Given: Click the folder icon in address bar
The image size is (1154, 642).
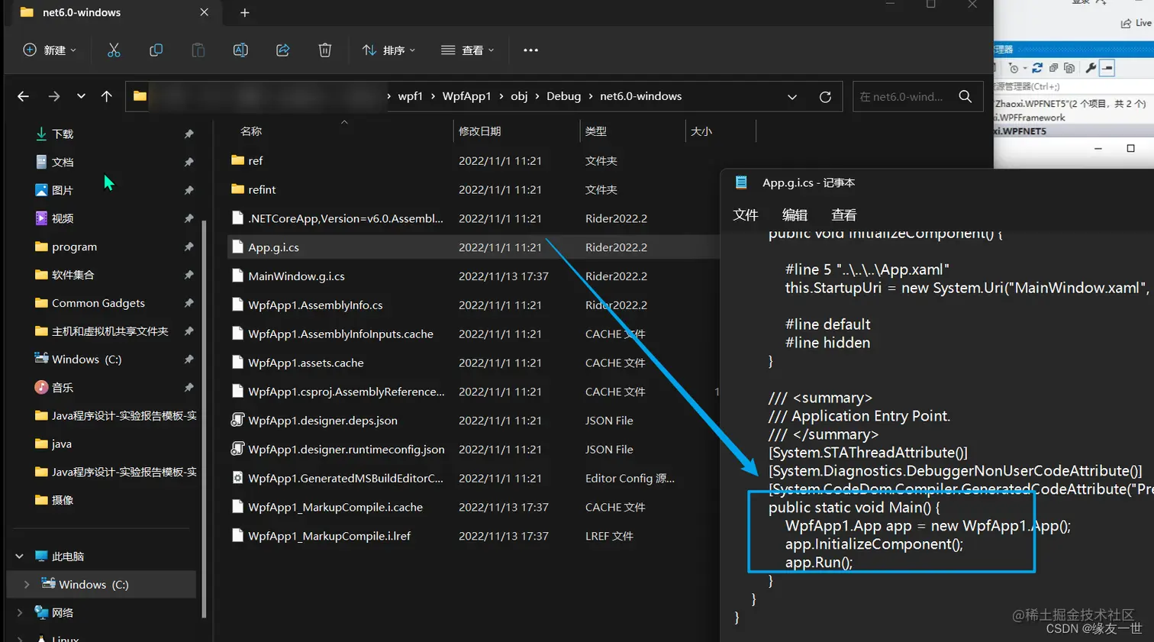Looking at the screenshot, I should tap(139, 96).
